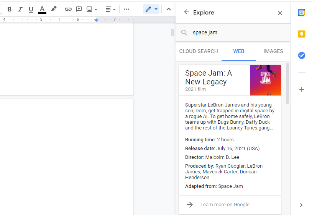Click the search box containing space jam

tap(234, 32)
